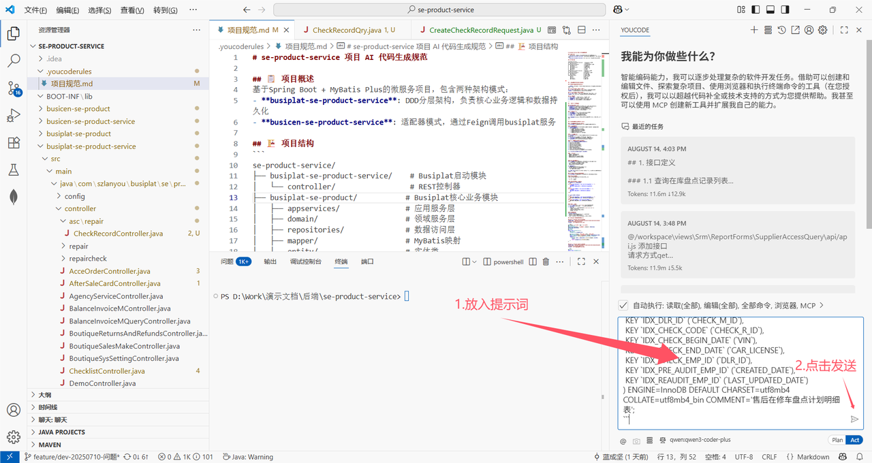Expand the JAVA PROJECTS section
The height and width of the screenshot is (463, 872).
point(61,432)
